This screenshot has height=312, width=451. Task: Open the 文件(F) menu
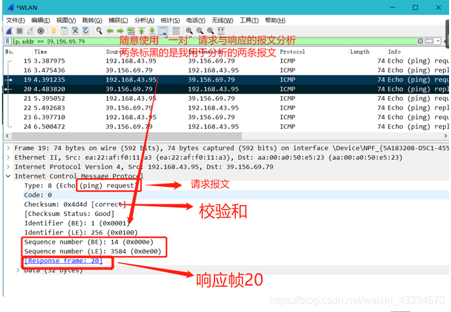[x=16, y=21]
